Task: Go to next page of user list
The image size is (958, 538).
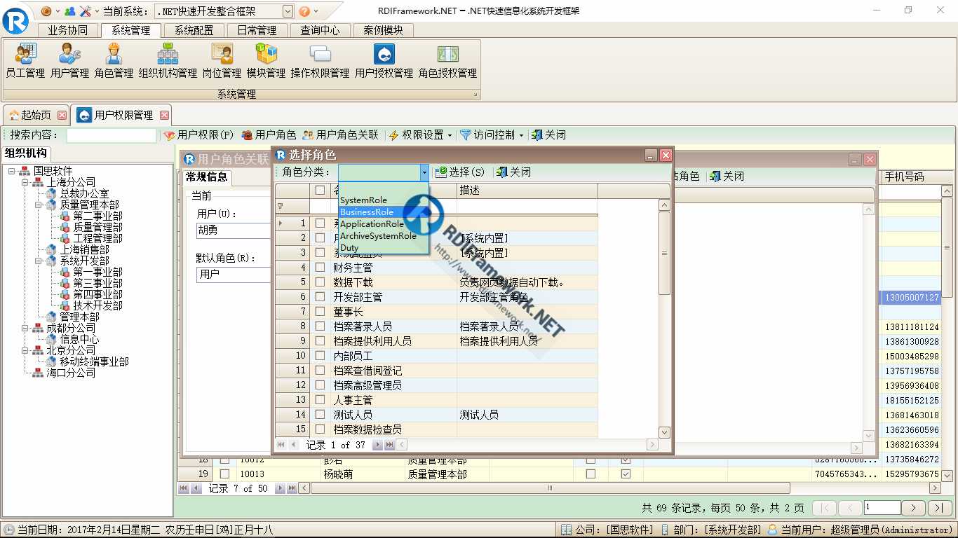Action: click(912, 508)
